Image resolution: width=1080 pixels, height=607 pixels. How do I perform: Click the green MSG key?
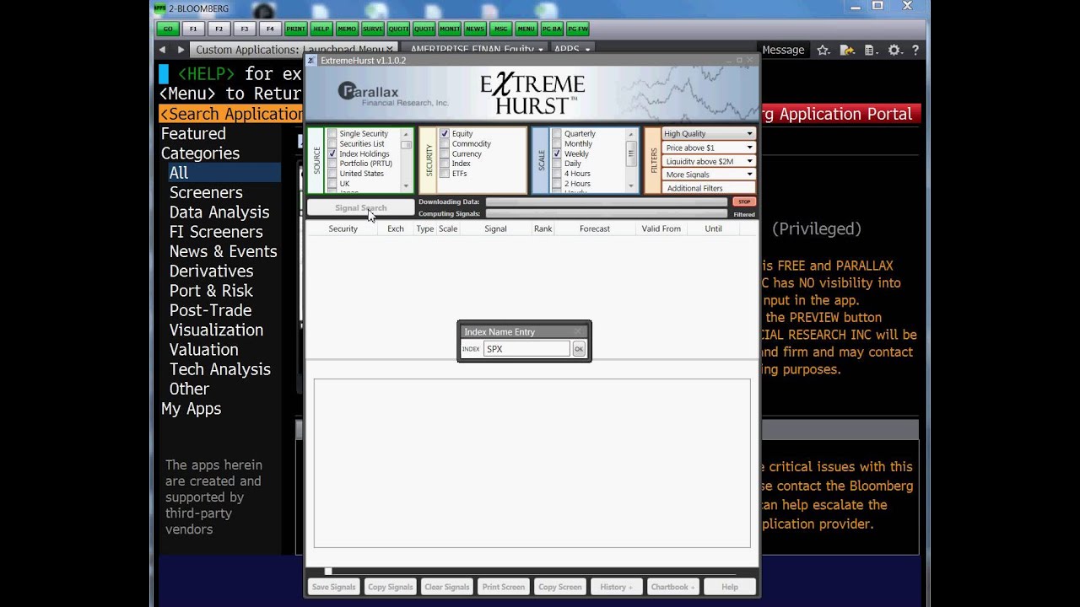click(500, 29)
